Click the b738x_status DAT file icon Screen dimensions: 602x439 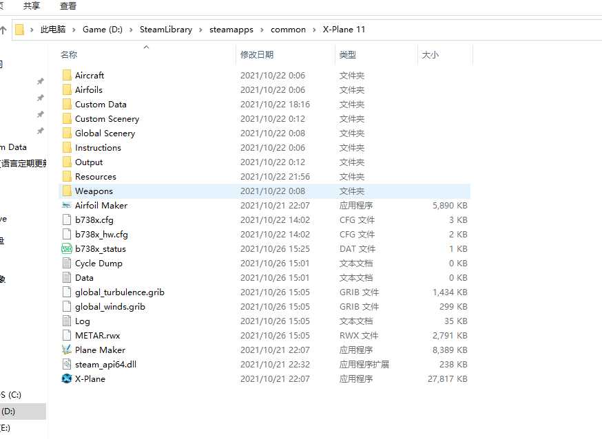(x=67, y=248)
